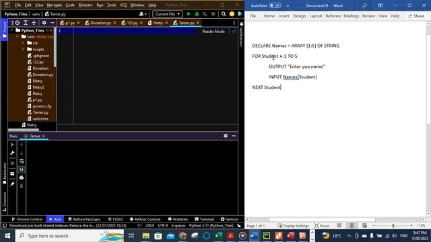Click Select Opened File target icon

tap(18, 23)
